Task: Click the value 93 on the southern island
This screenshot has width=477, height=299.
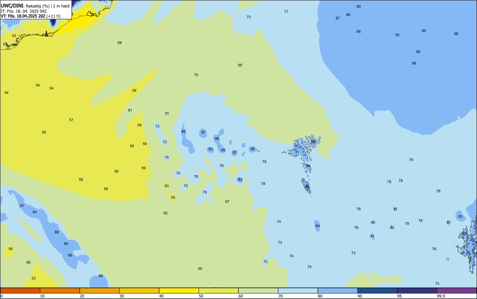Action: (x=307, y=187)
